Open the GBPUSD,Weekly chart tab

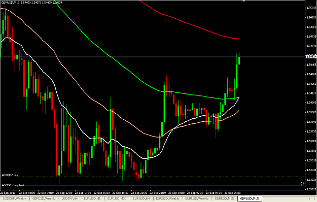(44, 199)
